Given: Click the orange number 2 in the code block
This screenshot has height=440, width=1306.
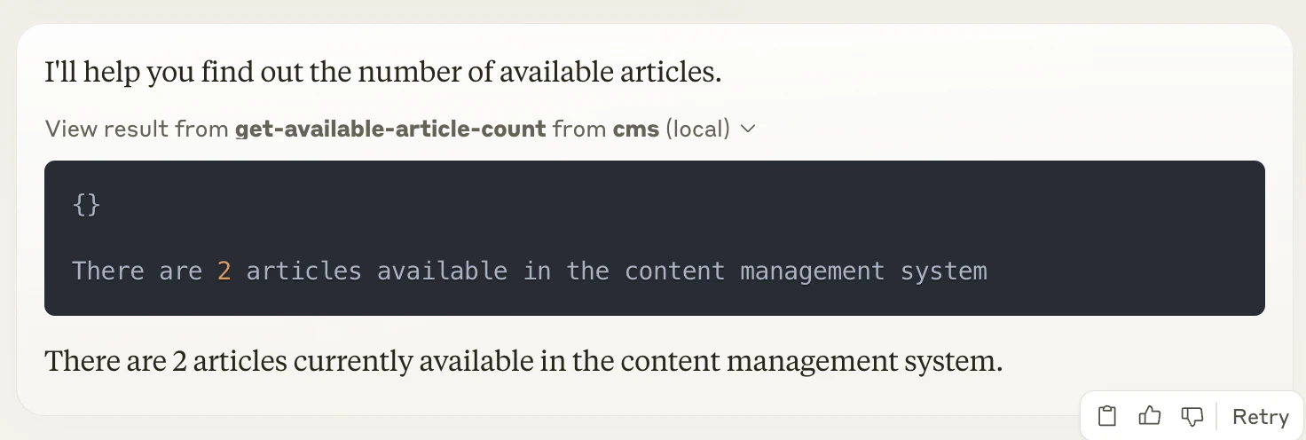Looking at the screenshot, I should pyautogui.click(x=224, y=271).
